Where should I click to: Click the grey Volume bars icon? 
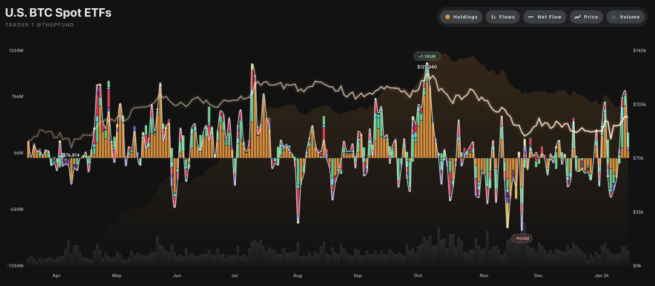click(614, 17)
